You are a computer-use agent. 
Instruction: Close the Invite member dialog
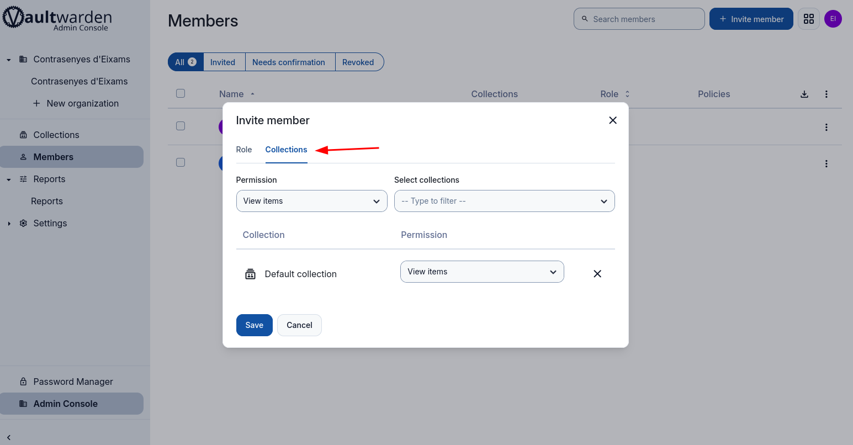click(x=613, y=120)
